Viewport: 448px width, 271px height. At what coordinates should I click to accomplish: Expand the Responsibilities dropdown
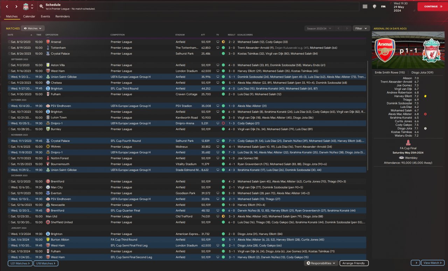click(x=321, y=263)
